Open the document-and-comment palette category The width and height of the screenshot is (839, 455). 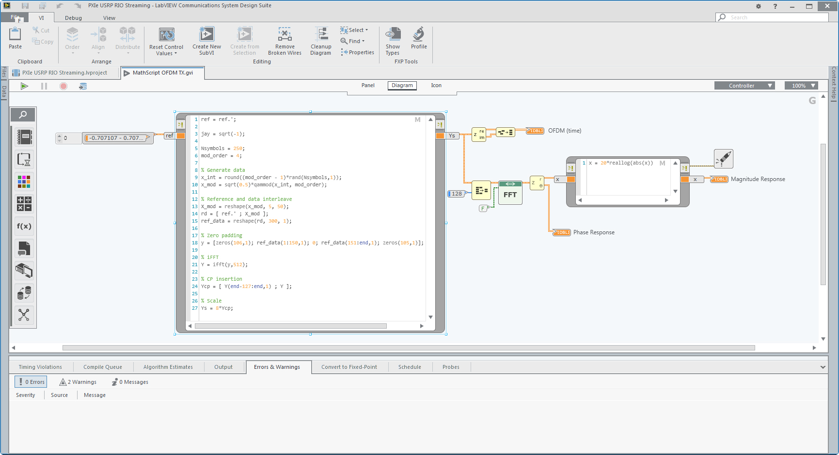[x=24, y=248]
